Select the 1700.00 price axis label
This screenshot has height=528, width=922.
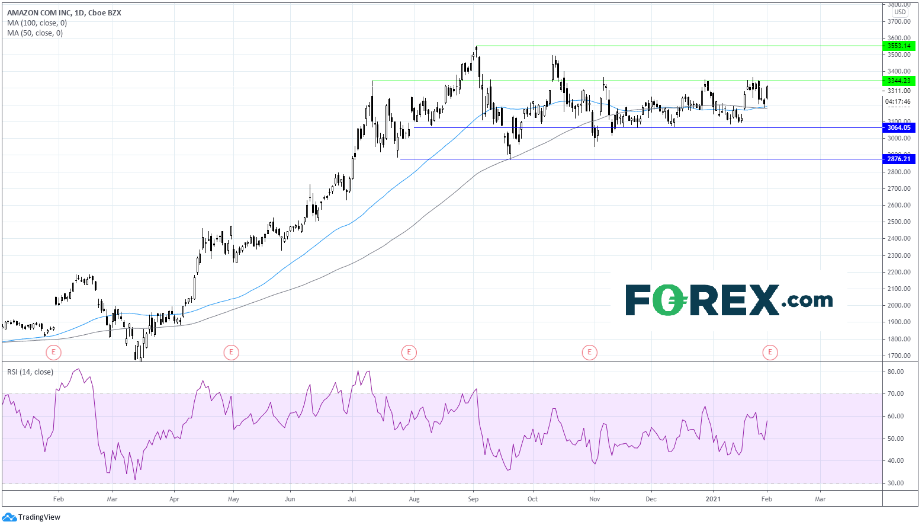pos(899,356)
